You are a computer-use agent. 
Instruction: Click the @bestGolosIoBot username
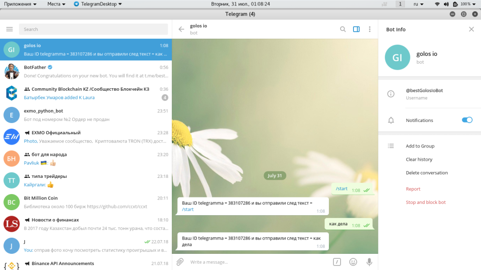click(x=424, y=91)
